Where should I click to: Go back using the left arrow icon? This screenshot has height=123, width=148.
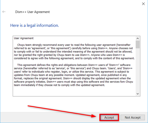tap(4, 12)
